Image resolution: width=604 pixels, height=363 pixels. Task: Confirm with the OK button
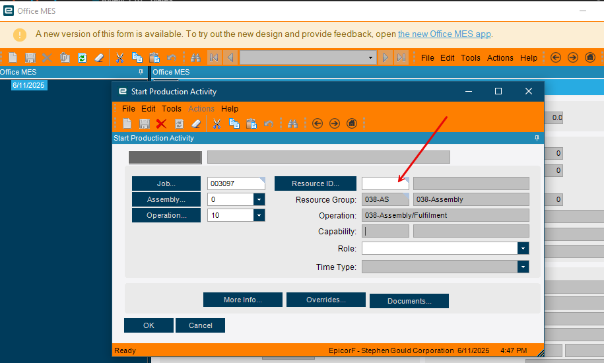pyautogui.click(x=149, y=325)
